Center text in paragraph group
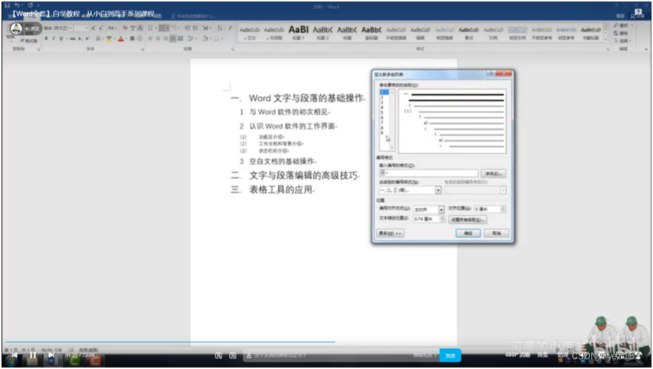The image size is (653, 369). [x=158, y=38]
